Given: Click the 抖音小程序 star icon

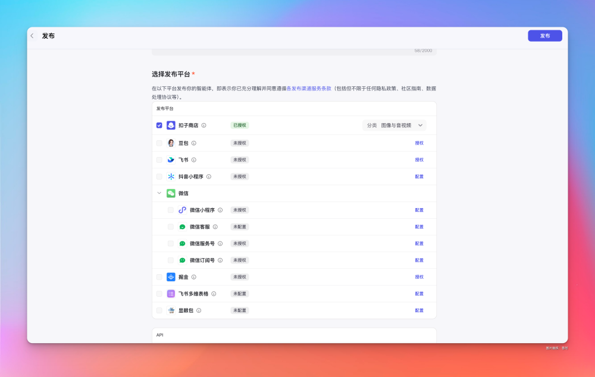Looking at the screenshot, I should coord(171,177).
